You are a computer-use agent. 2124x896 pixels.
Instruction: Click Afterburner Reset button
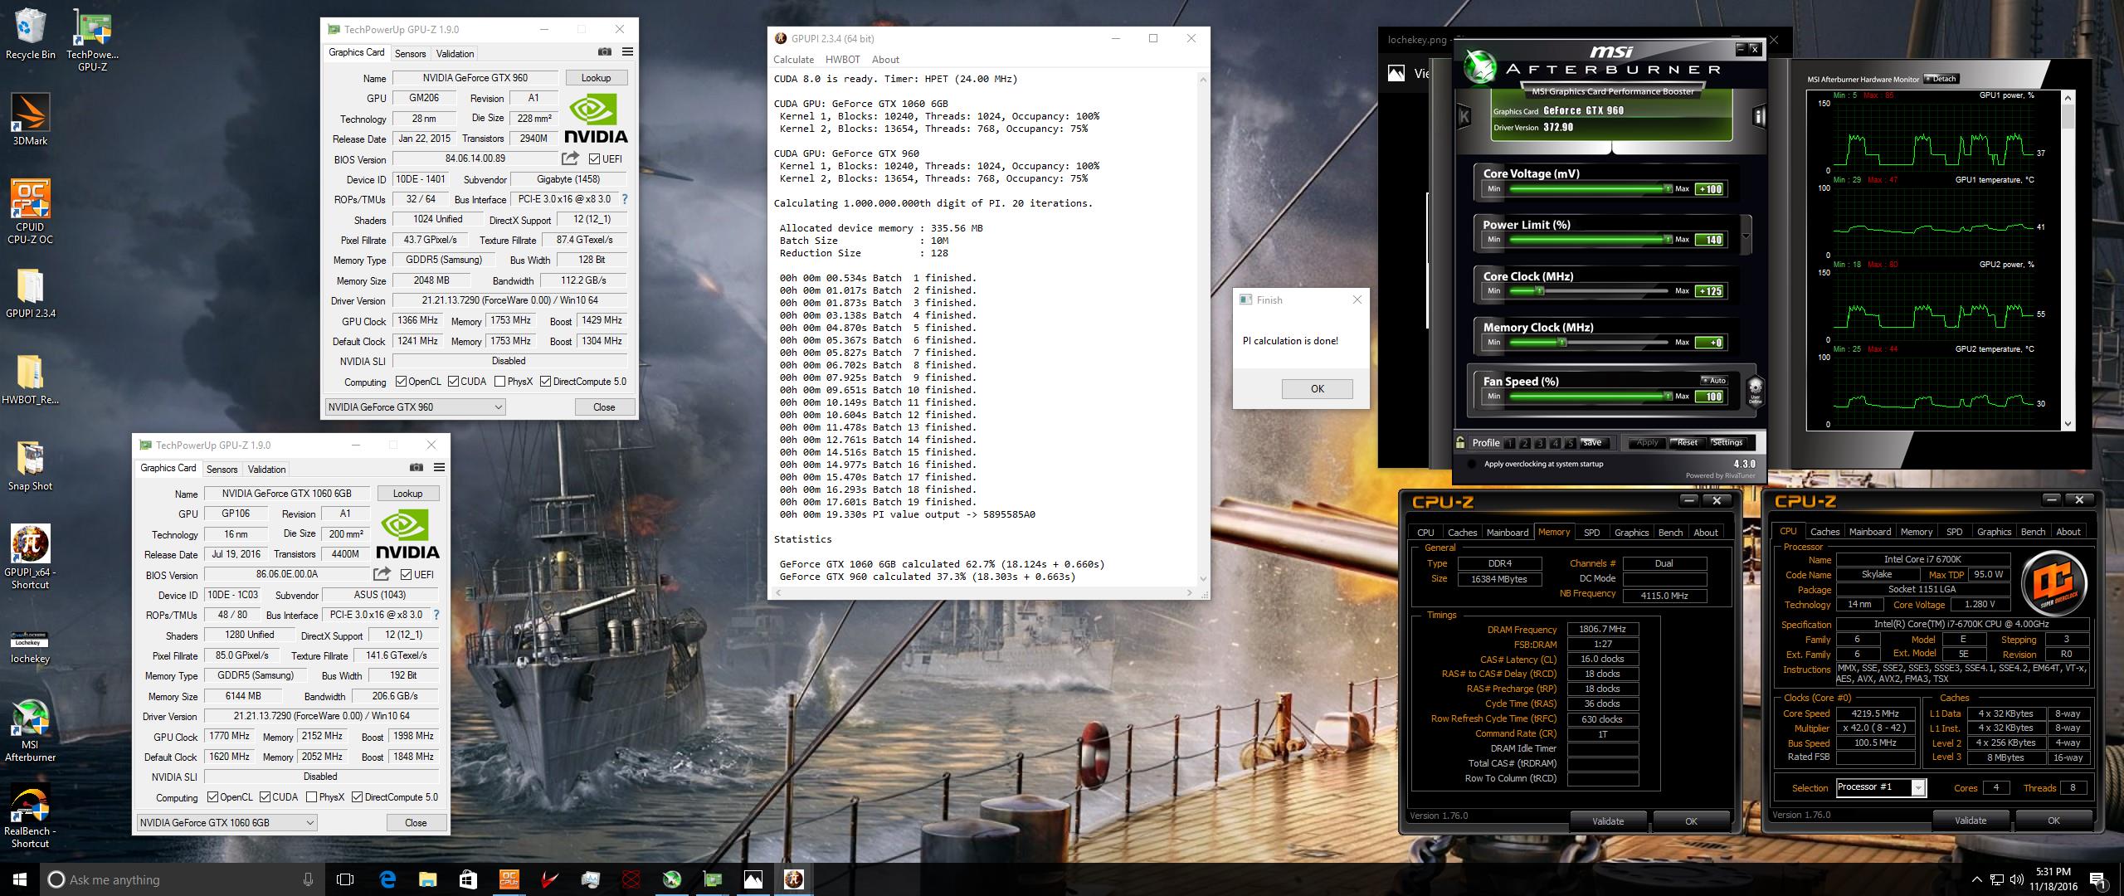tap(1688, 443)
